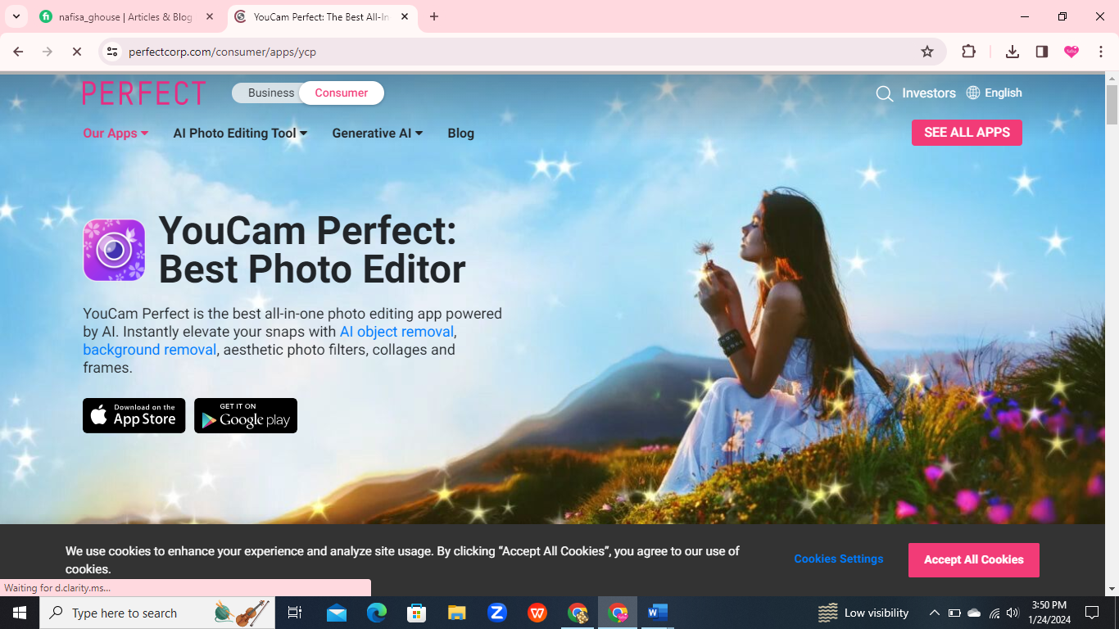Open the Investors link
This screenshot has height=629, width=1119.
929,93
